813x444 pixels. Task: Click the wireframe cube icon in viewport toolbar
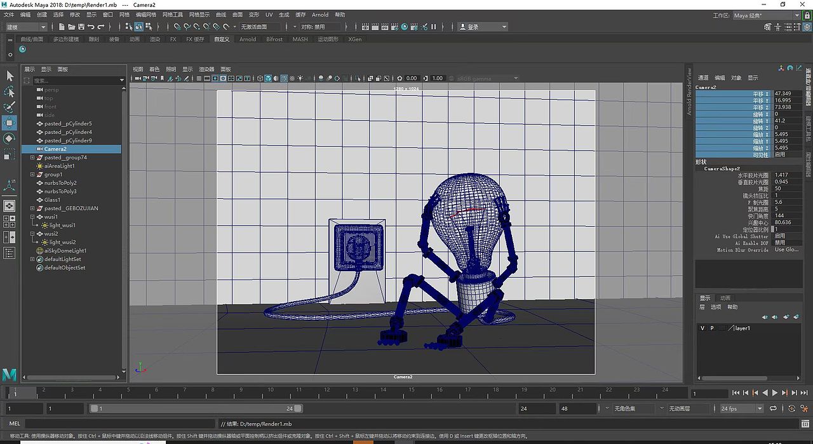point(259,78)
